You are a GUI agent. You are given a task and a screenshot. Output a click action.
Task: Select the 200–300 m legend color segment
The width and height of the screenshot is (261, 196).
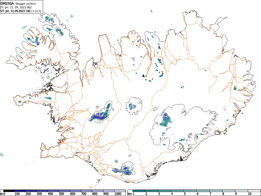point(31,191)
